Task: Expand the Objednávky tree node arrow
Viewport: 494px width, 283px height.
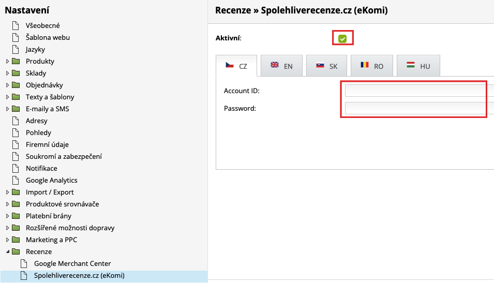Action: click(7, 85)
